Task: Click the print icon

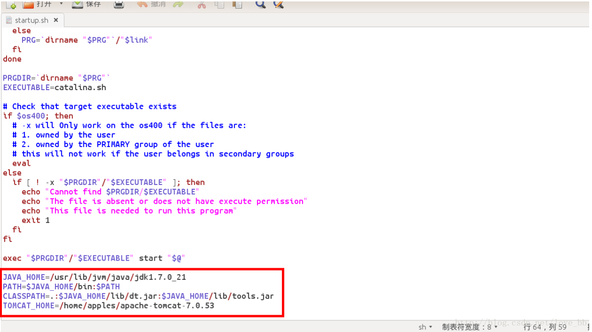Action: (x=119, y=5)
